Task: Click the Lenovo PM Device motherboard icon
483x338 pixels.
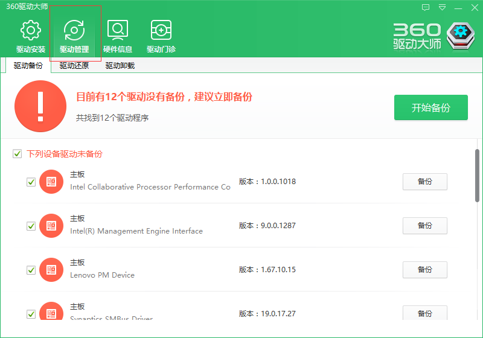Action: click(x=51, y=270)
